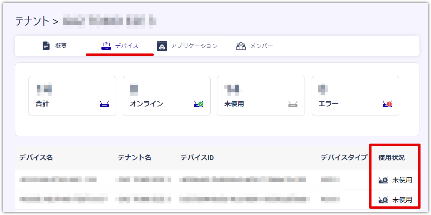The height and width of the screenshot is (215, 431).
Task: Click the second row's 未使用 status icon
Action: 383,200
